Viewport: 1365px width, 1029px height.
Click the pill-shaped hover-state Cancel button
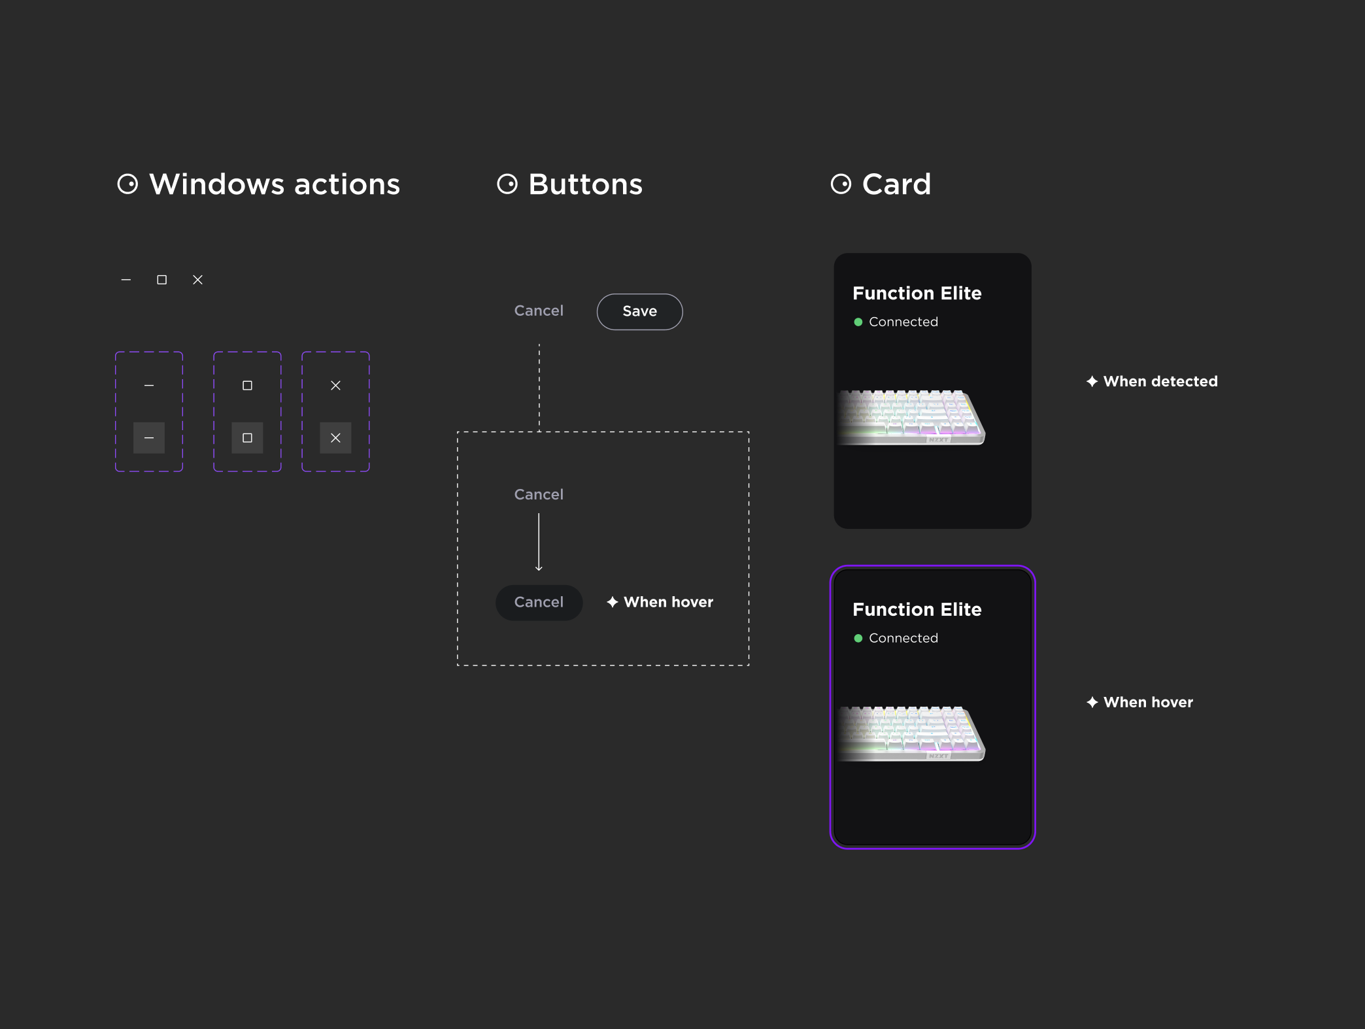click(x=539, y=602)
